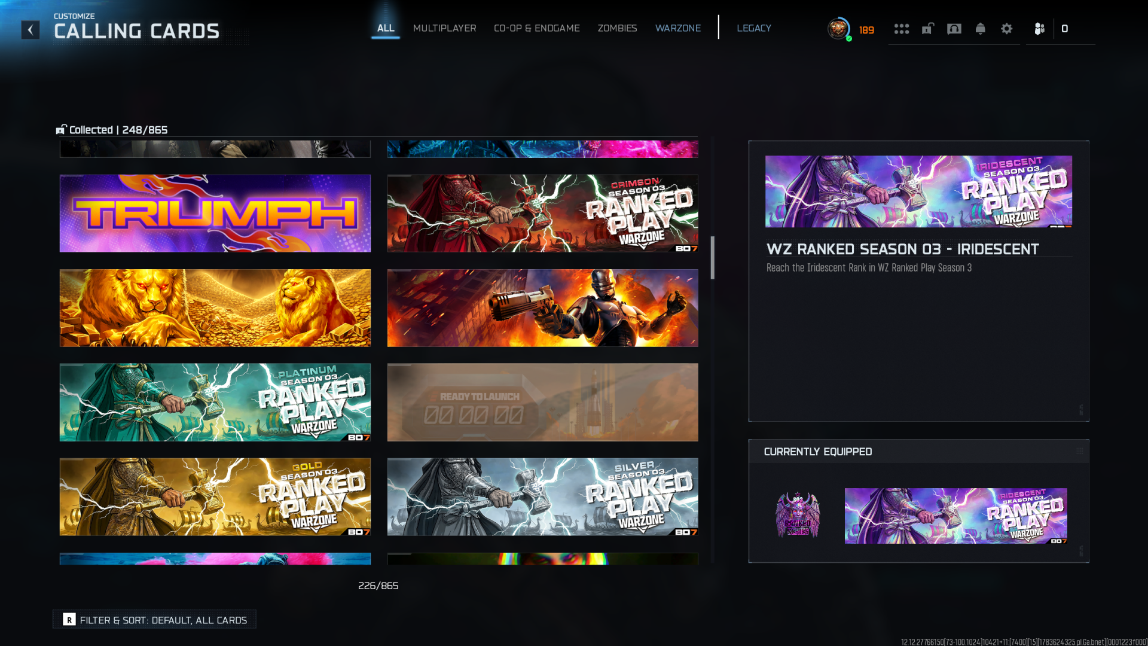Open the unlock tokens icon in top bar
1148x646 pixels.
coord(927,29)
